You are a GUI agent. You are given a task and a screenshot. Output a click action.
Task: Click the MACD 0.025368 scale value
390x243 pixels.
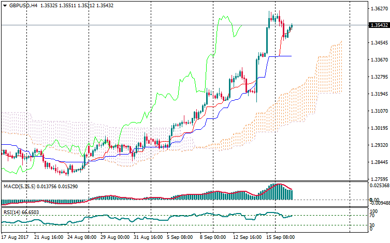pyautogui.click(x=379, y=186)
